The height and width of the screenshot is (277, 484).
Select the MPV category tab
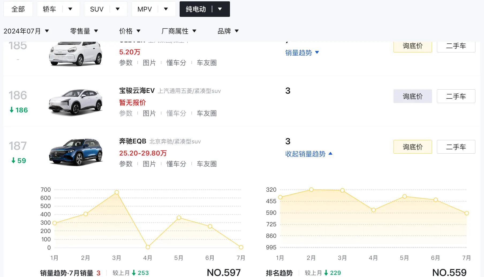[x=145, y=9]
